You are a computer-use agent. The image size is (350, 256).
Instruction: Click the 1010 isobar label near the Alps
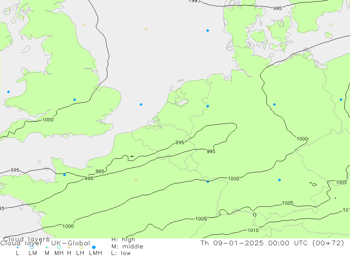253,231
